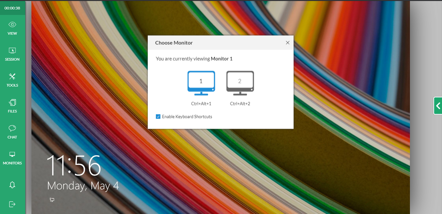The width and height of the screenshot is (442, 214).
Task: Click the Choose Monitor dialog title
Action: point(174,43)
